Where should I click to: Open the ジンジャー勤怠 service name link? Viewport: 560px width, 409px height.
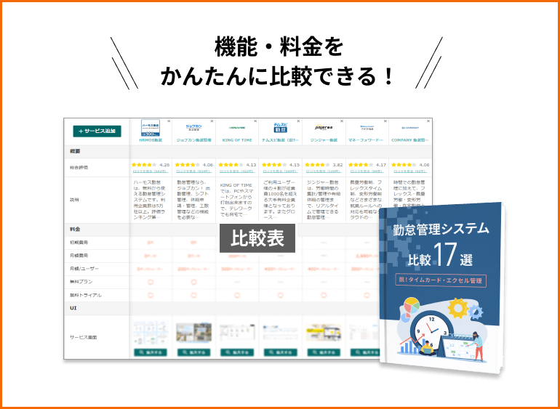(x=324, y=140)
